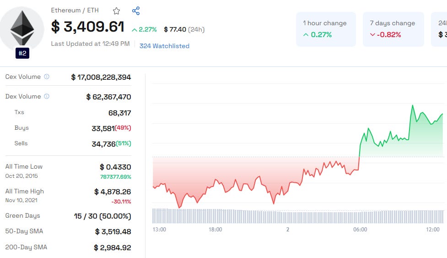Open the 324 Watchlisted link
This screenshot has height=258, width=447.
164,46
